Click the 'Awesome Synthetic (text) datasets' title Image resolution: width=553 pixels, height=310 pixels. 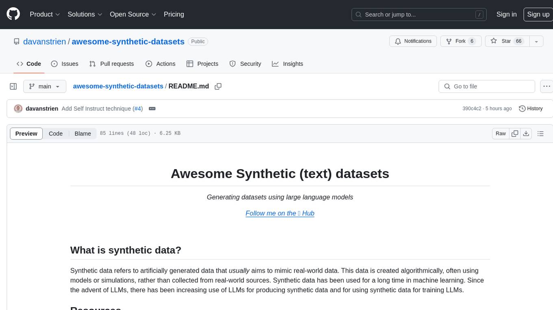pos(280,174)
